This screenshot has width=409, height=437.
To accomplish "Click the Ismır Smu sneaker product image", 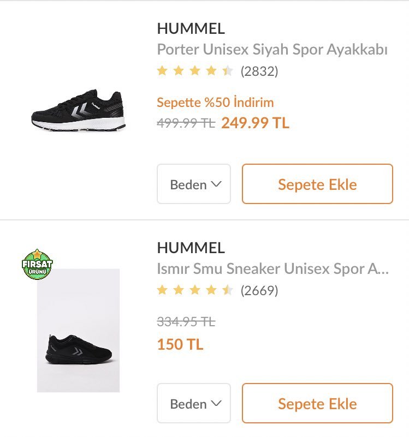I will click(79, 330).
